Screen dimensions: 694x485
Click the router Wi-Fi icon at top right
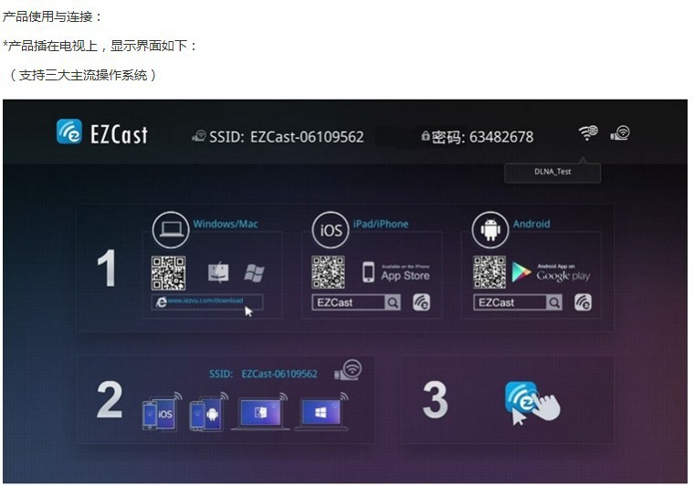pos(620,133)
